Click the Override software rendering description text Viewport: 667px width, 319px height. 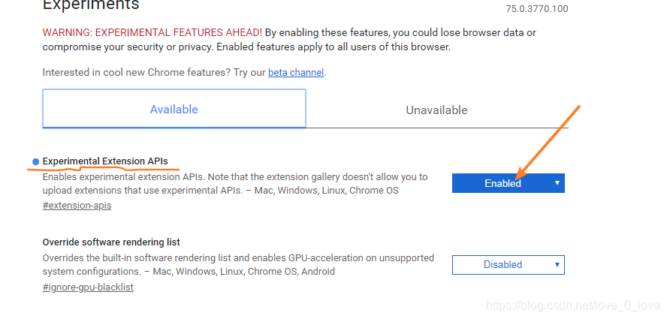coord(237,264)
